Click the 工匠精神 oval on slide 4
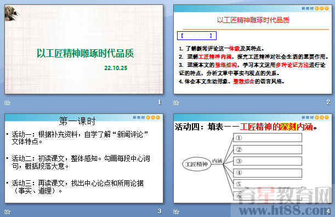Viewport: 335px width, 217px height. click(196, 164)
